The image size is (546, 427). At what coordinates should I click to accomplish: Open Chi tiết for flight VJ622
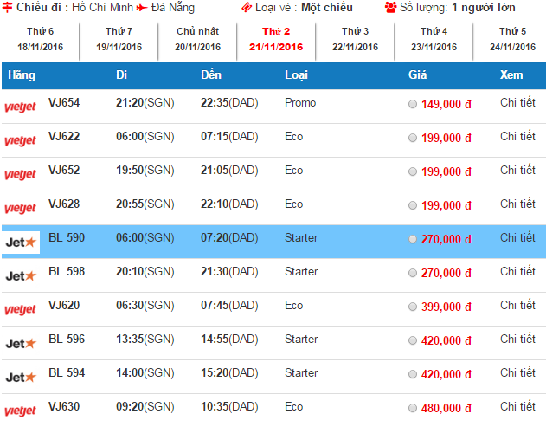pyautogui.click(x=517, y=136)
